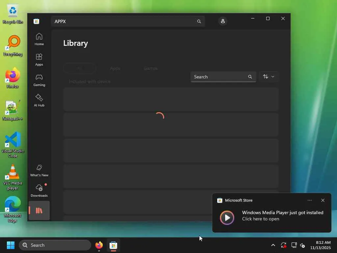Select VLC media player desktop shortcut
Image resolution: width=337 pixels, height=253 pixels.
pos(13,177)
